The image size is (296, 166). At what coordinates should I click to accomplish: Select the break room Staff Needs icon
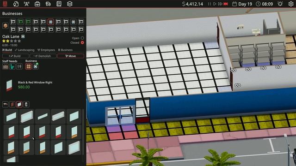pyautogui.click(x=6, y=66)
